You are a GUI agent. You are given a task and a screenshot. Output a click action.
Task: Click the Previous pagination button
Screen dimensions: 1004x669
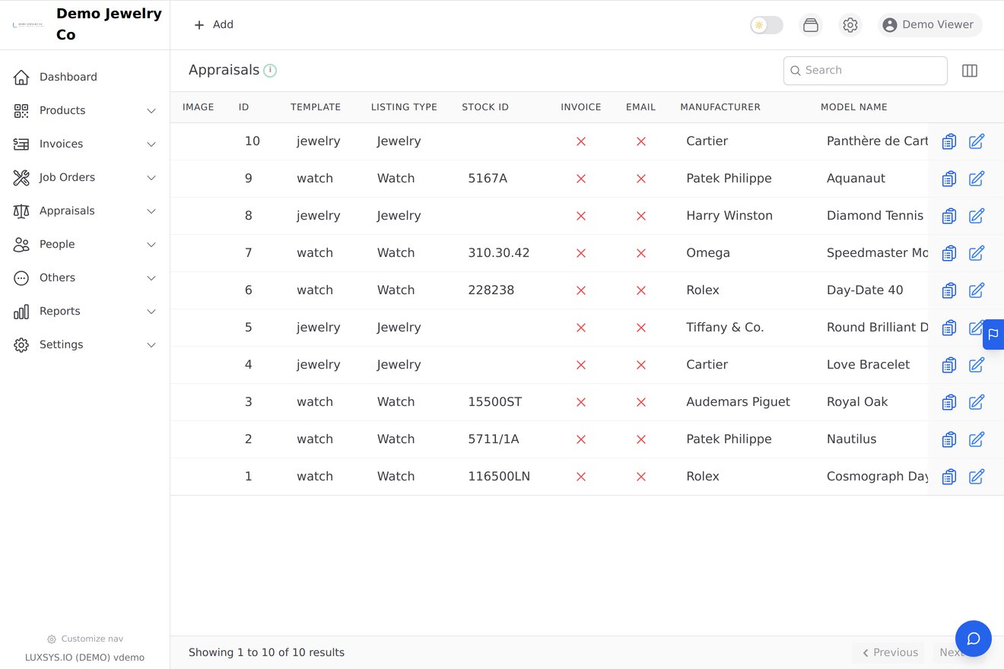[x=890, y=652]
